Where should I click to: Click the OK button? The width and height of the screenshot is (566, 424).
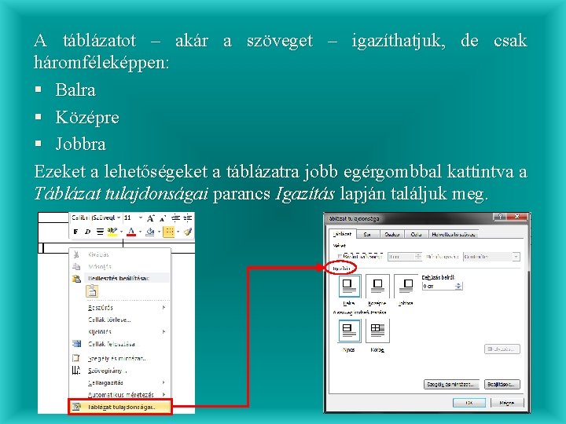coord(469,403)
